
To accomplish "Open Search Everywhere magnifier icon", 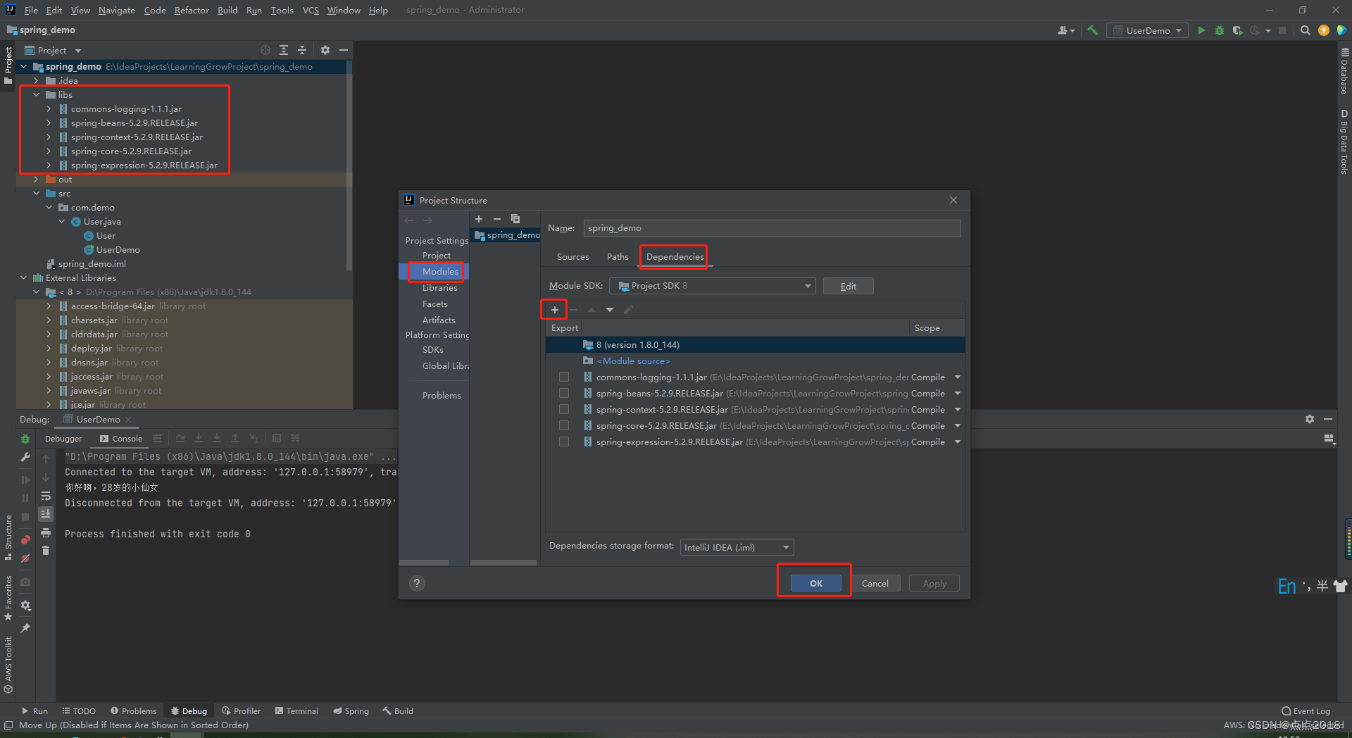I will tap(1305, 30).
